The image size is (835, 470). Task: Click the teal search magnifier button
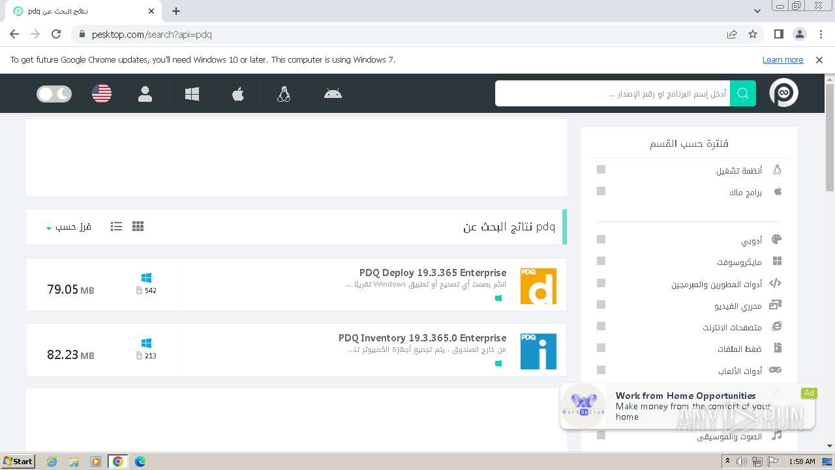pyautogui.click(x=743, y=93)
